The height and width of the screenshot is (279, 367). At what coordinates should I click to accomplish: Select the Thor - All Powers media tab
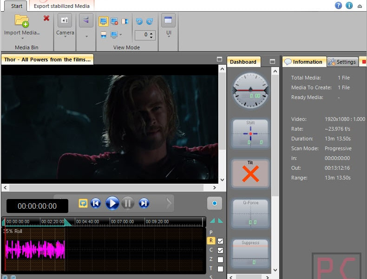click(47, 60)
